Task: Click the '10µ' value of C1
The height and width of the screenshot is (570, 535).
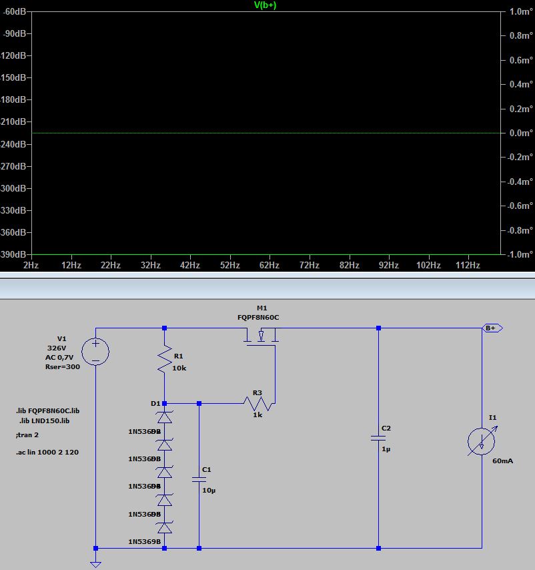Action: [x=209, y=491]
